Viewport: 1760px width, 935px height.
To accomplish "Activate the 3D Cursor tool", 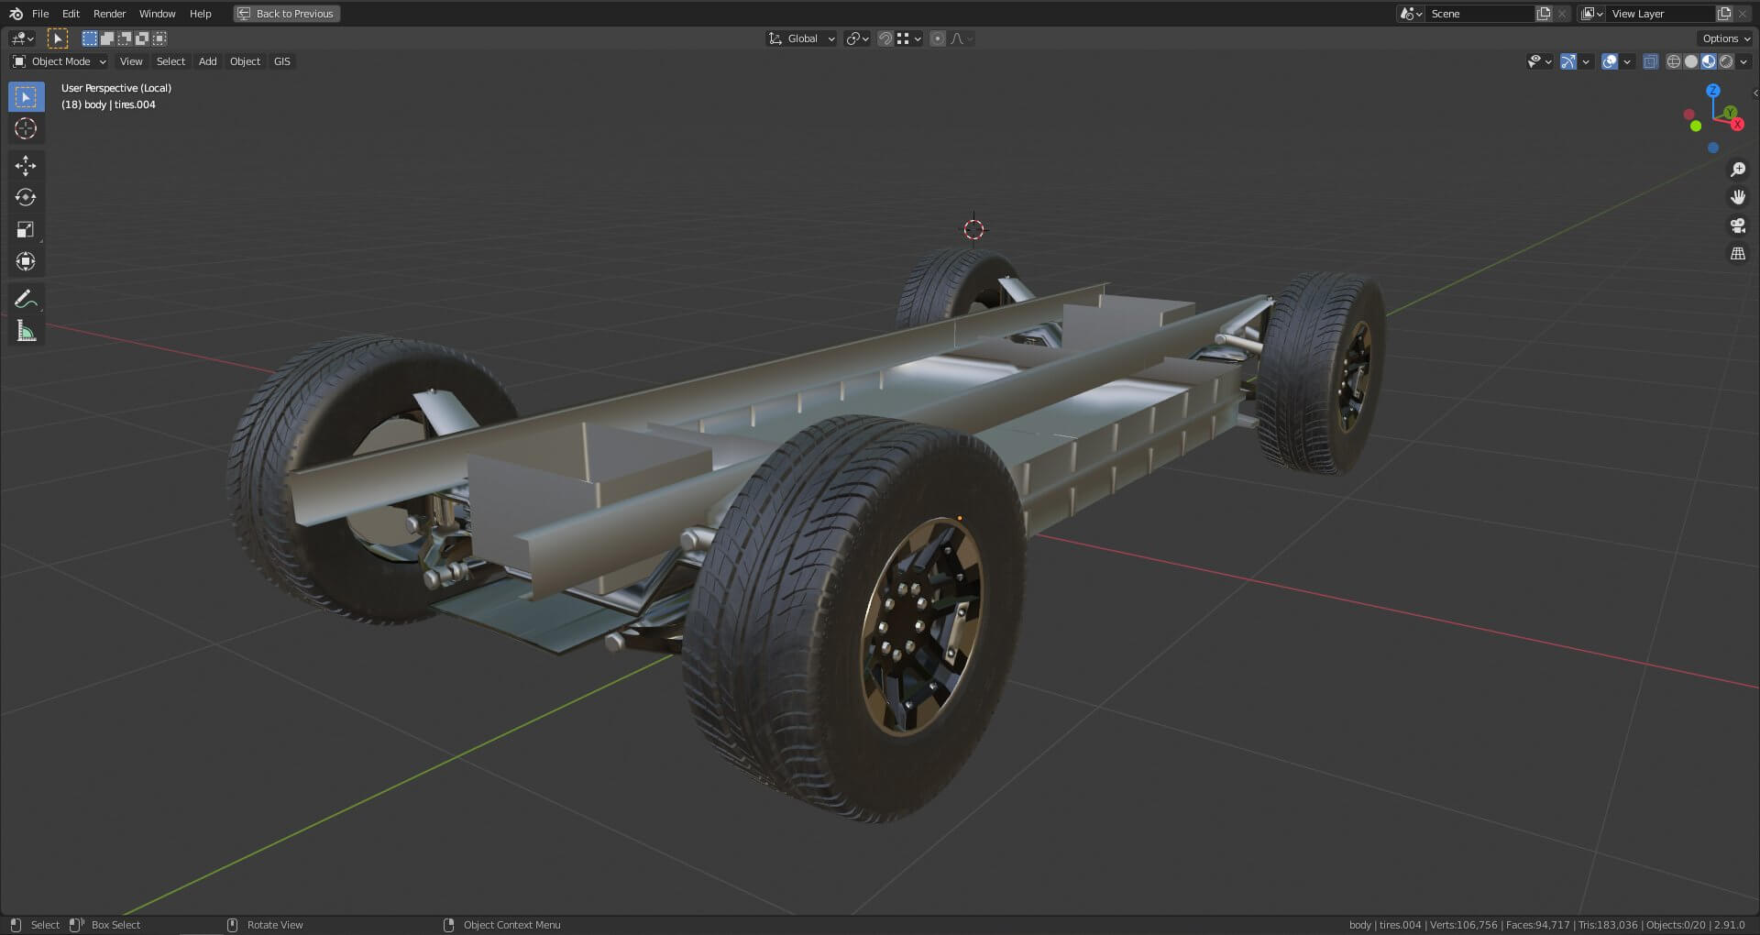I will pos(26,128).
